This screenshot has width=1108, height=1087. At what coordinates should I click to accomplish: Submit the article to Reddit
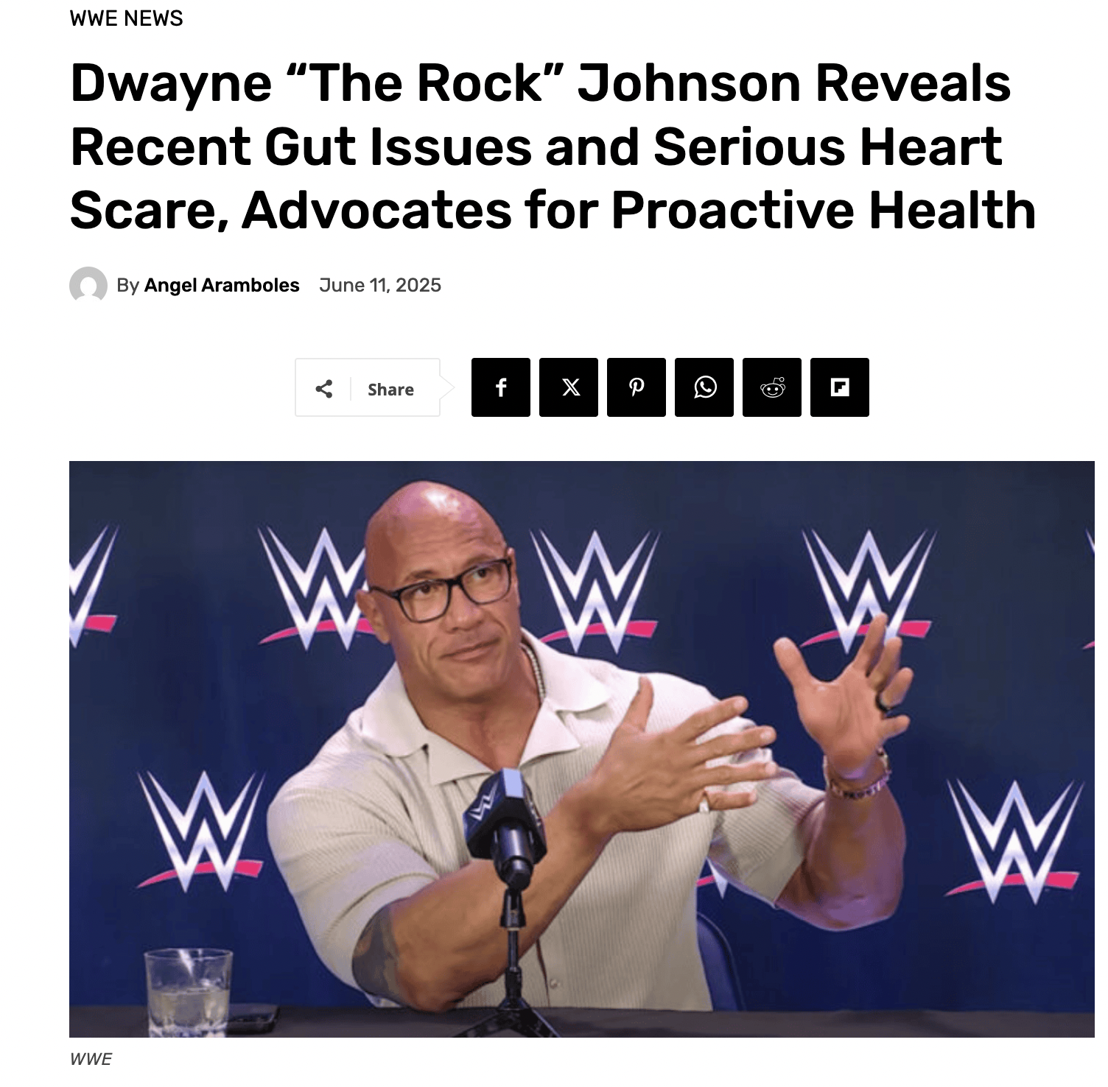(772, 387)
